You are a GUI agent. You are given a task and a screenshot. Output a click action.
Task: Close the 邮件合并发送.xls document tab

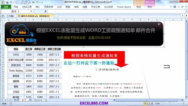click(x=52, y=16)
